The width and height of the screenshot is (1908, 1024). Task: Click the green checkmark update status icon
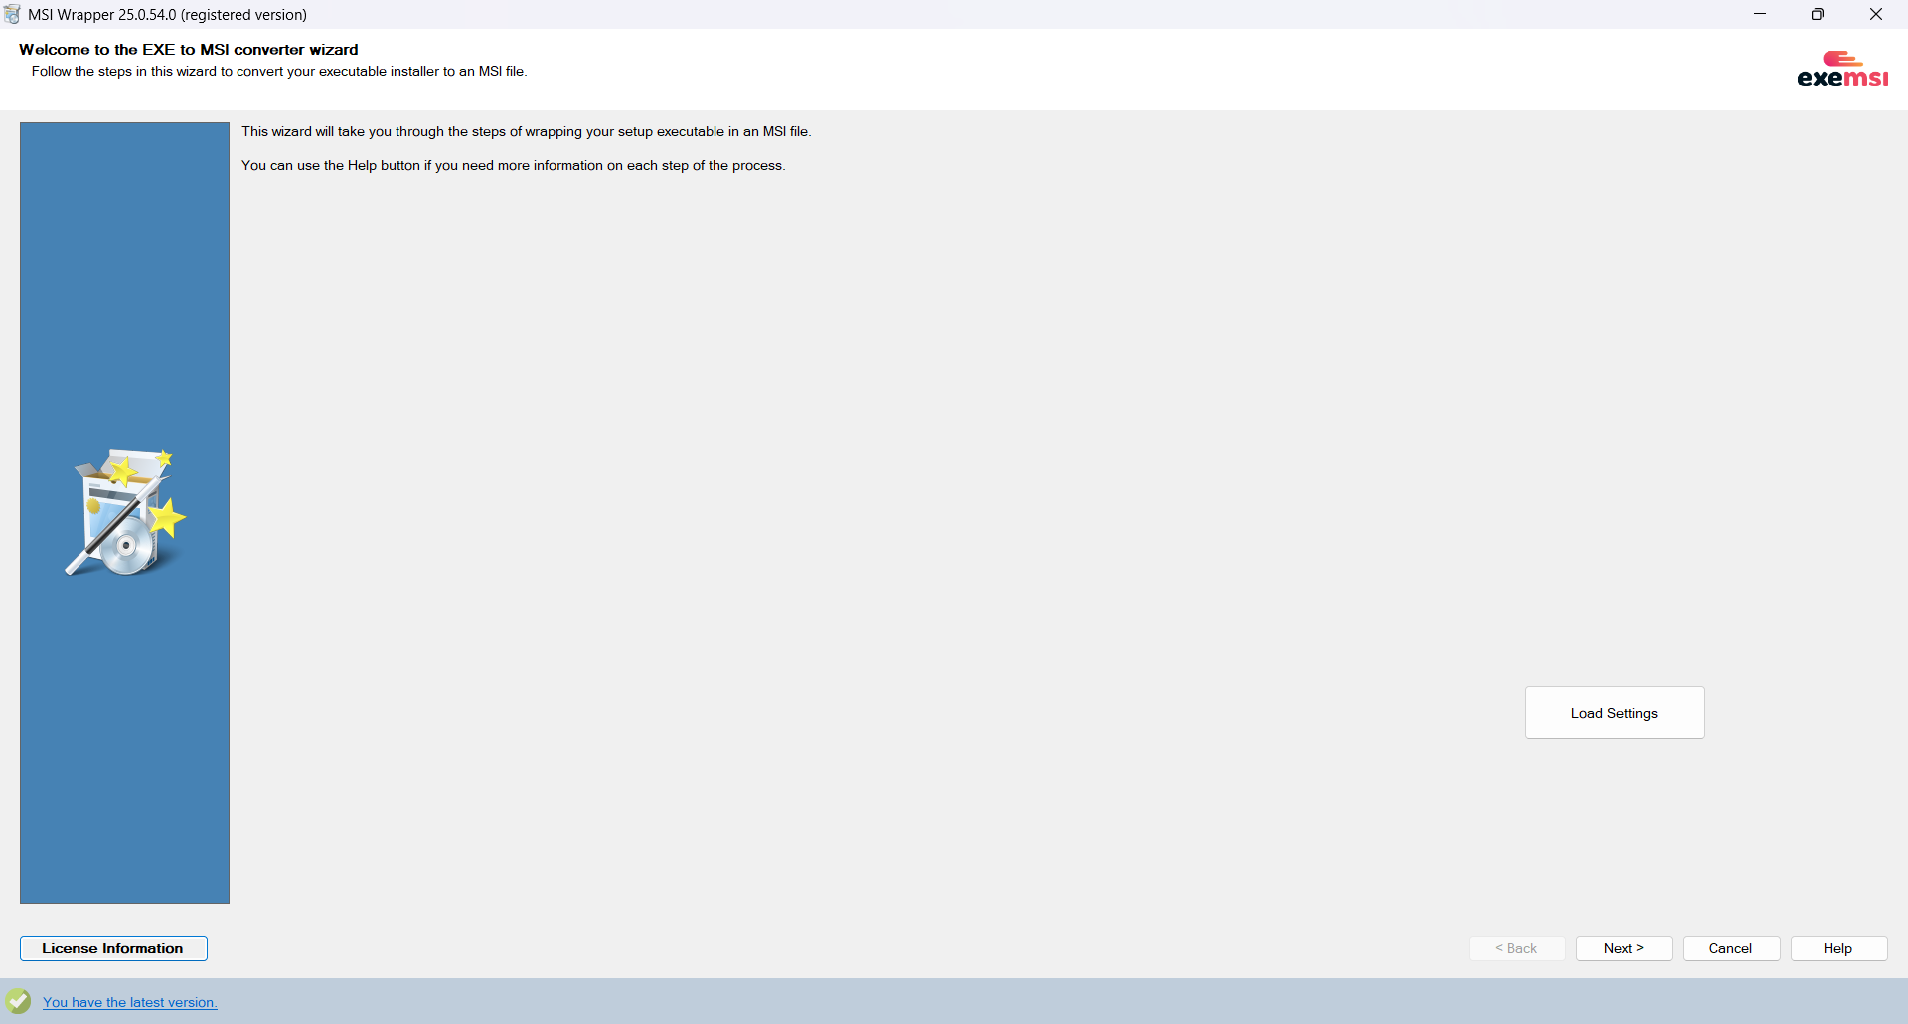(18, 1001)
